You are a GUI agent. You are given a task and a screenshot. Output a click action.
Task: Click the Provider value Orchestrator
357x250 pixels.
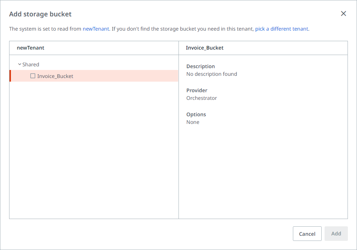tap(201, 98)
